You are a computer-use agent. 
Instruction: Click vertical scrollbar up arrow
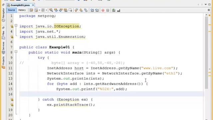click(x=206, y=15)
